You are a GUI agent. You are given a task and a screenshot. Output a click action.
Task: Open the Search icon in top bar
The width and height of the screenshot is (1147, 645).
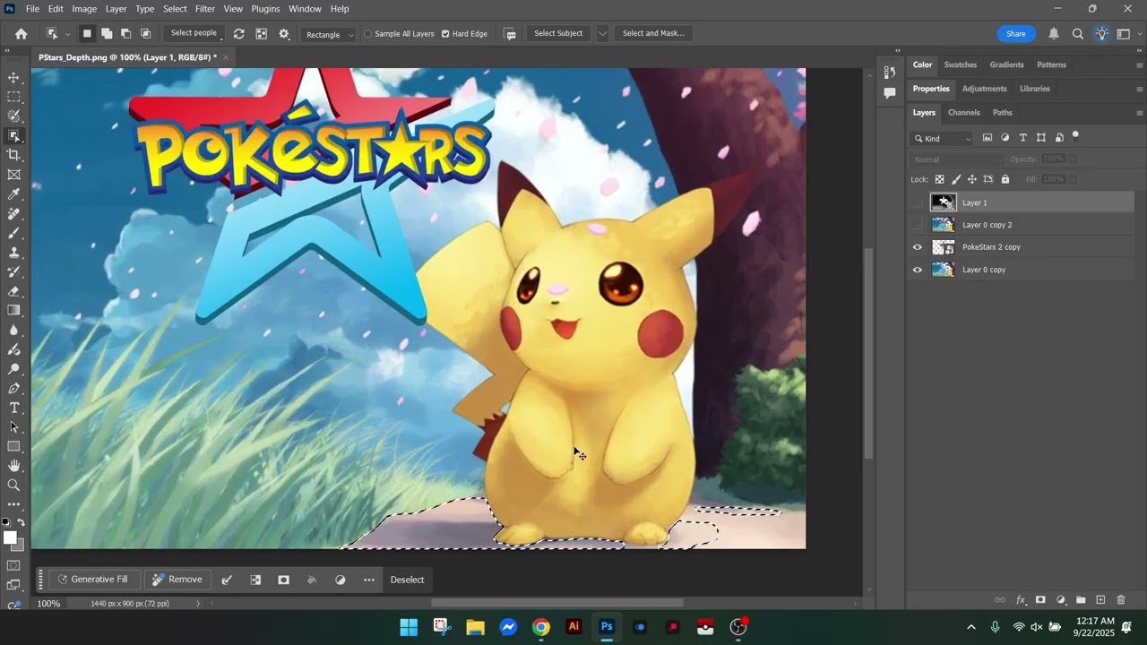(x=1078, y=34)
